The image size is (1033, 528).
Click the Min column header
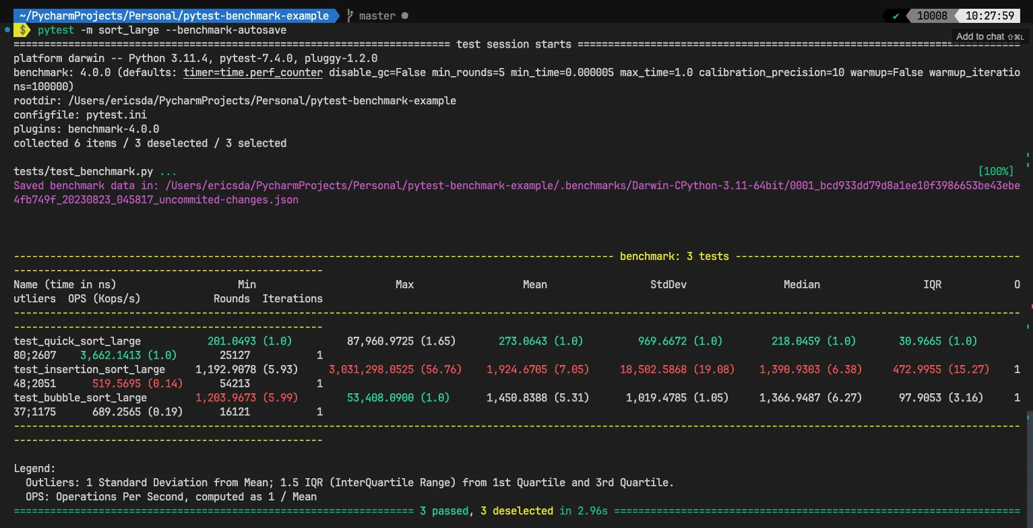pyautogui.click(x=247, y=285)
